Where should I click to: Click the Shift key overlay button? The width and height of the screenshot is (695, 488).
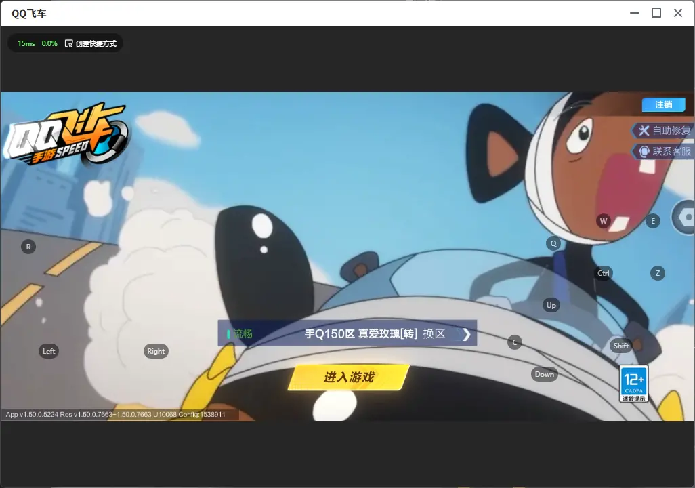[621, 346]
